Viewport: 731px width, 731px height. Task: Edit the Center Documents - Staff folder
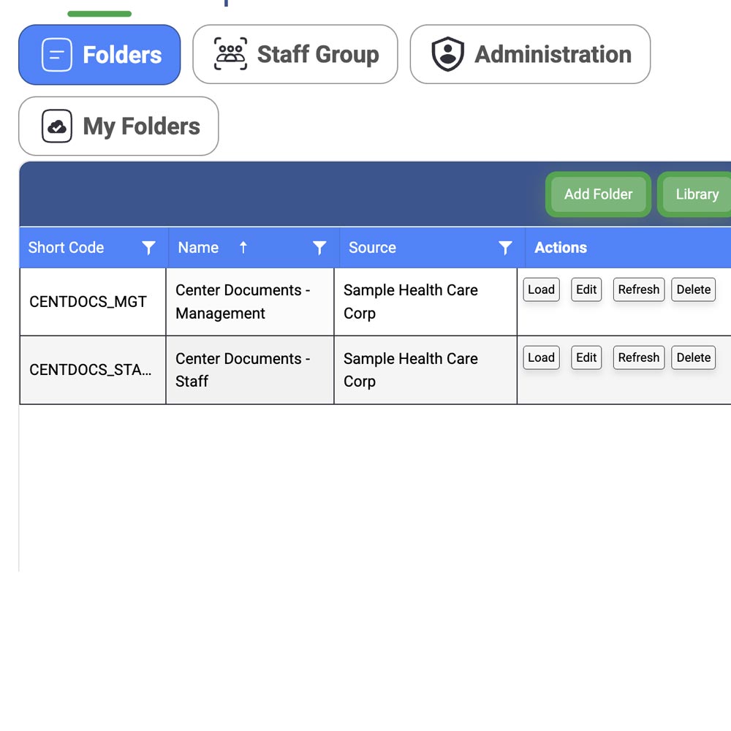586,357
